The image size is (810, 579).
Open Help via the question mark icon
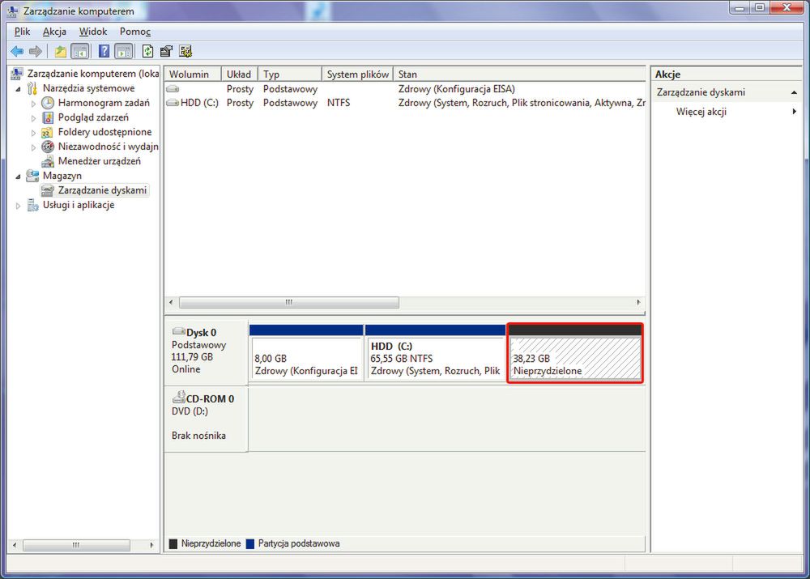[104, 51]
